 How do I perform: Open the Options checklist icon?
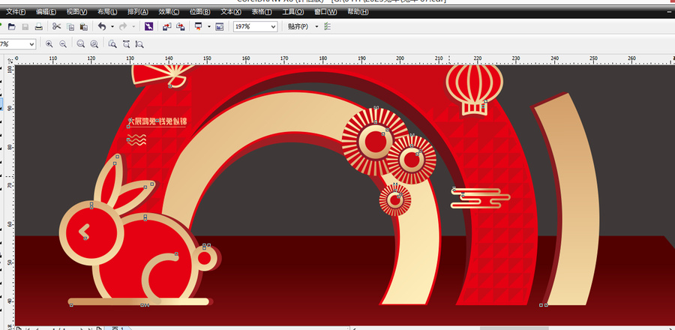pos(328,27)
